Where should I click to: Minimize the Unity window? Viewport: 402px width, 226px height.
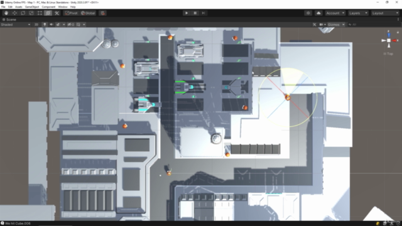click(378, 3)
